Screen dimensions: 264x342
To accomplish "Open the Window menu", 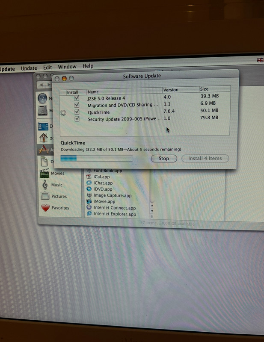I will (x=67, y=67).
